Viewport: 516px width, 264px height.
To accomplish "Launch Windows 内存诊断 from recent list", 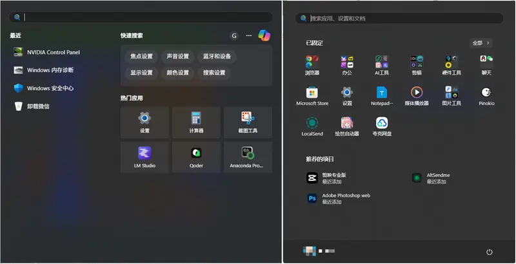I will (43, 70).
